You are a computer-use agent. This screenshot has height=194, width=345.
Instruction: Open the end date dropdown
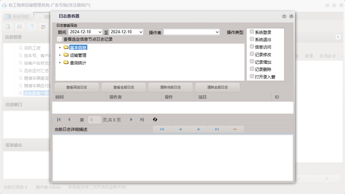coord(141,32)
